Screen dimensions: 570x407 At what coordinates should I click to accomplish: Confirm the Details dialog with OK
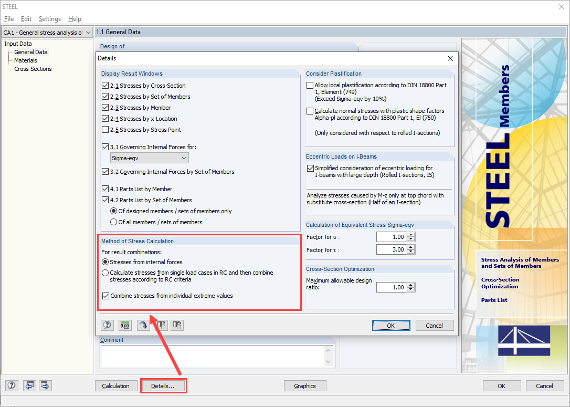click(391, 326)
